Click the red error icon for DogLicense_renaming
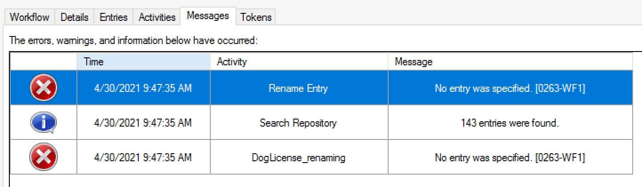The image size is (642, 187). pos(43,157)
